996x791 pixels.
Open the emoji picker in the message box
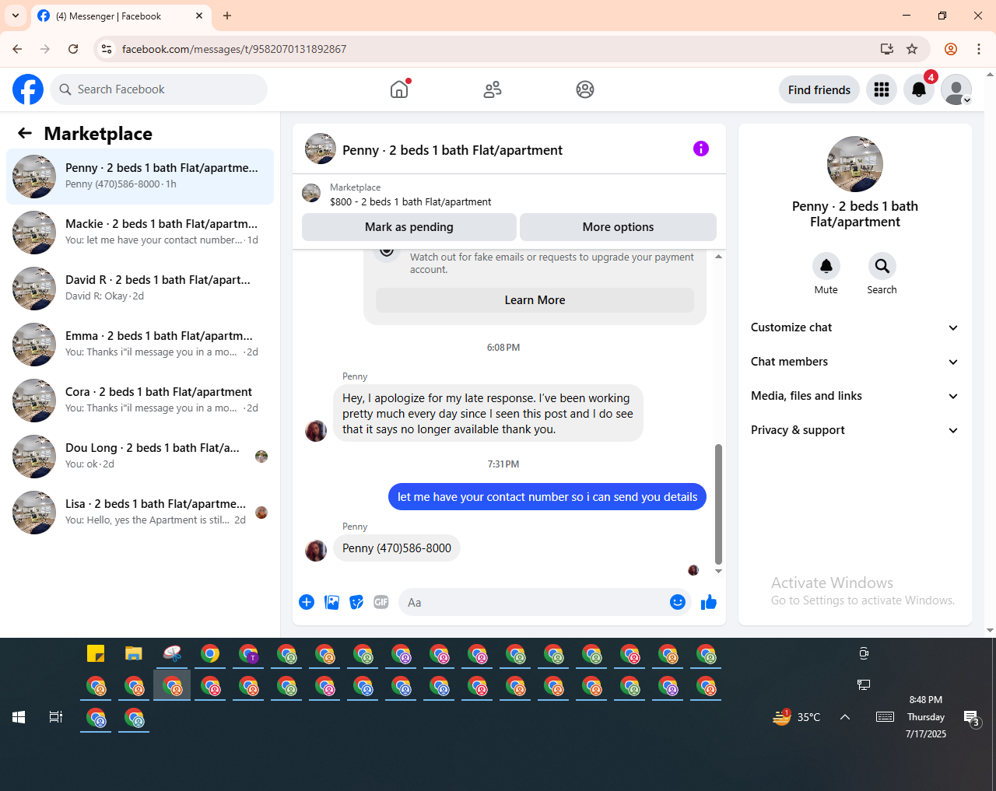678,602
